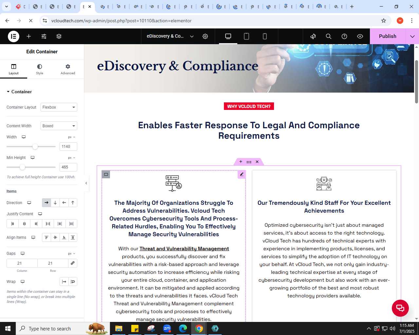The image size is (419, 335).
Task: Change Gaps unit px selector
Action: point(72,254)
